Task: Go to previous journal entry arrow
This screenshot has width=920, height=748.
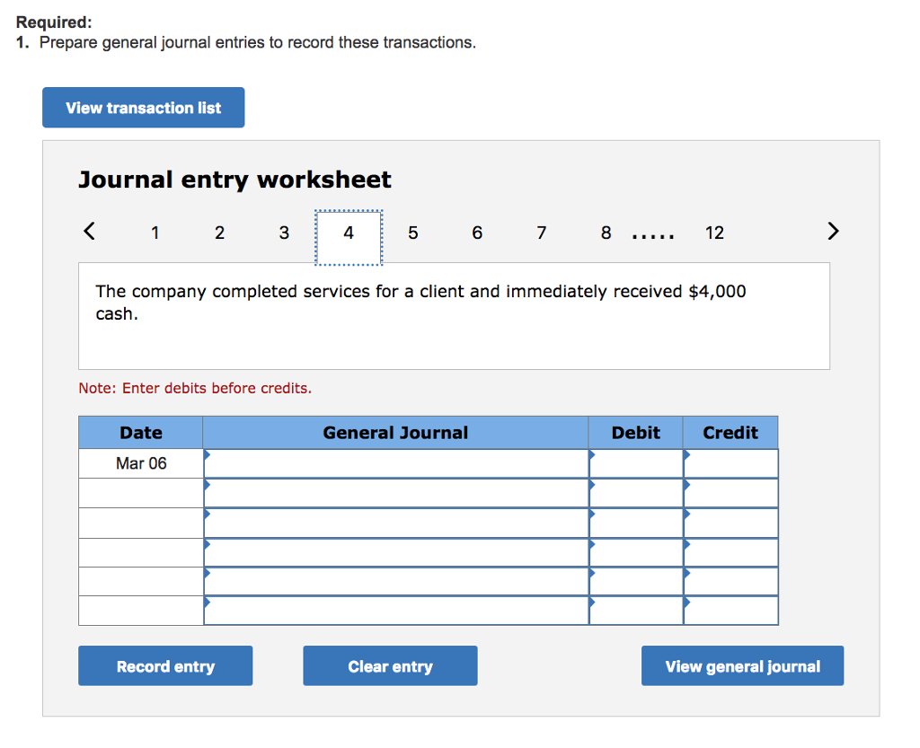Action: 89,231
